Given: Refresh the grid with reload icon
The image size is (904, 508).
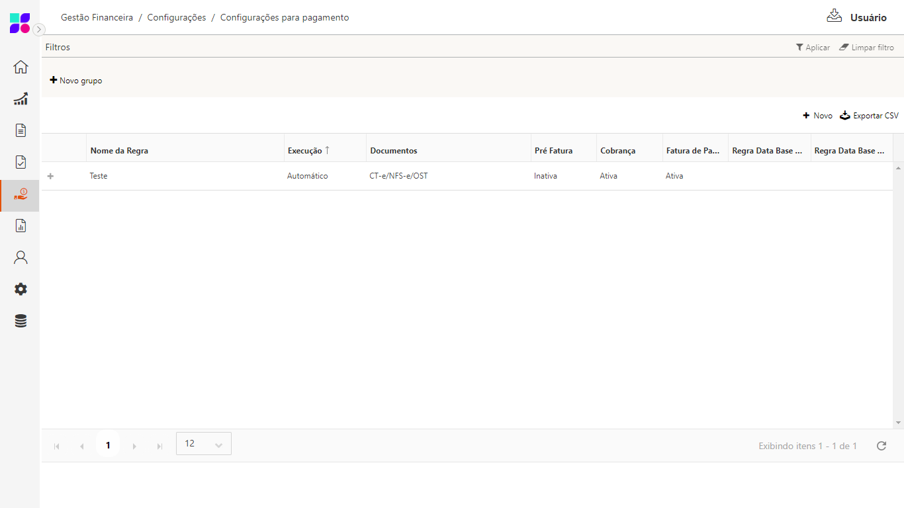Looking at the screenshot, I should tap(881, 446).
